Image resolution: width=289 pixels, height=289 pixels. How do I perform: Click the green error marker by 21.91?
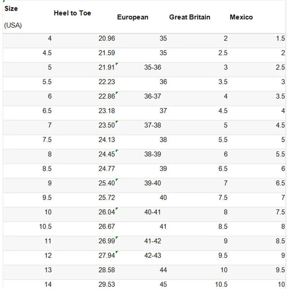pyautogui.click(x=117, y=64)
